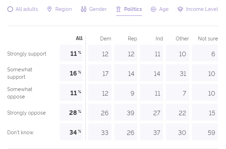Click the Not sure column header

point(208,39)
